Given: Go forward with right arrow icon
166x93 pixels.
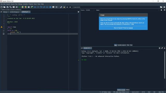Looking at the screenshot, I should point(70,7).
